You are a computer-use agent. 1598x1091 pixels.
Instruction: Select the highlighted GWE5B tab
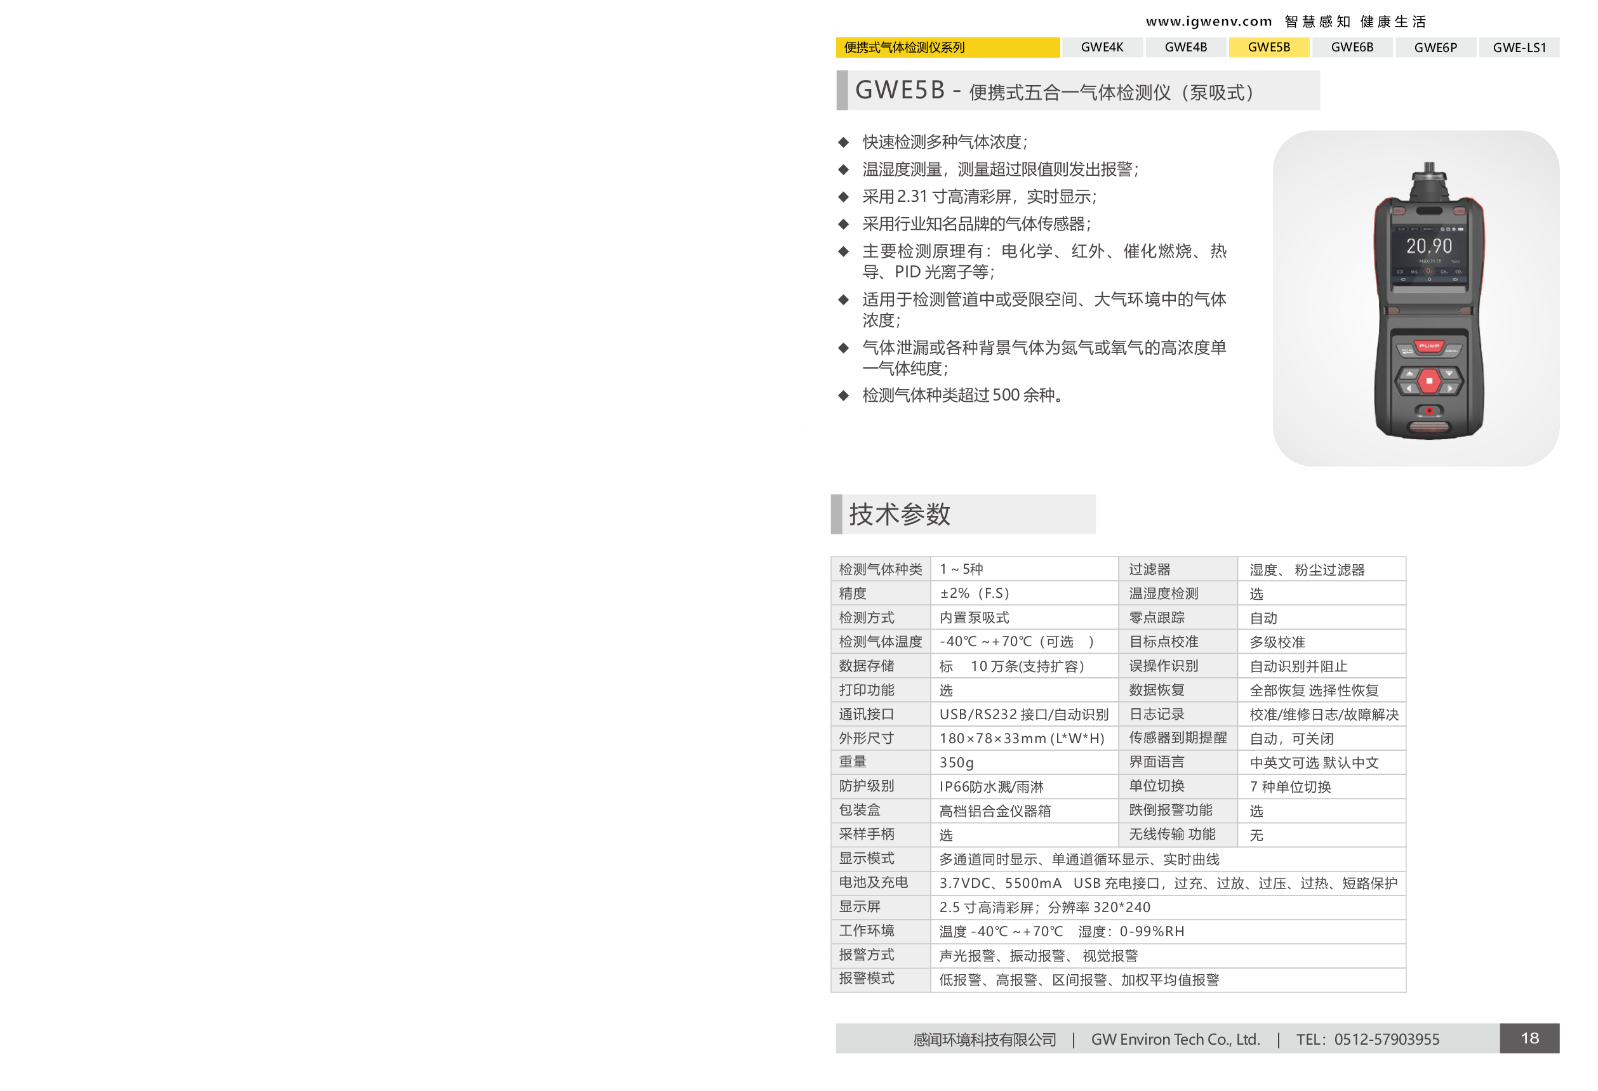(1268, 48)
